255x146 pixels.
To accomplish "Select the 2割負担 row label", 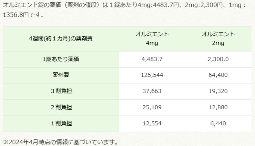I will coord(61,107).
